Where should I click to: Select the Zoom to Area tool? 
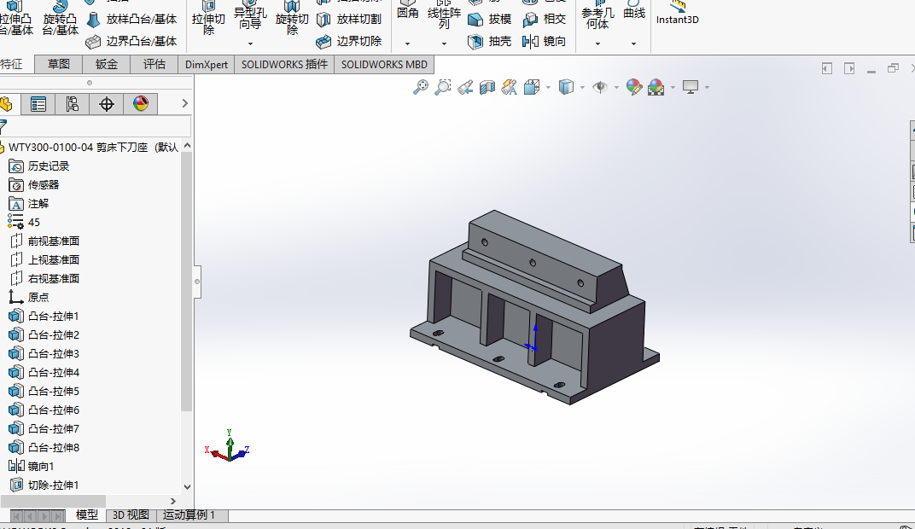[x=442, y=86]
